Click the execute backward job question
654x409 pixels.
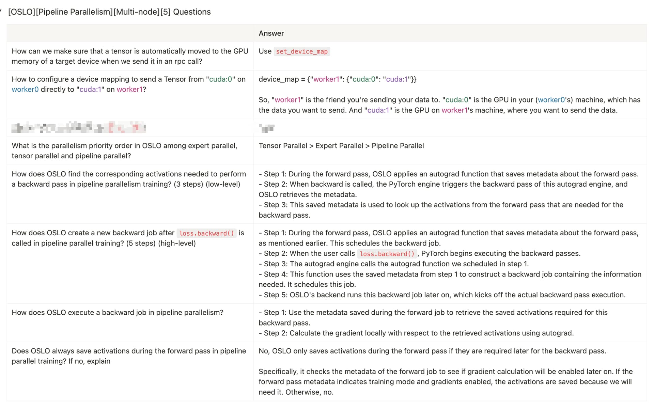point(118,313)
